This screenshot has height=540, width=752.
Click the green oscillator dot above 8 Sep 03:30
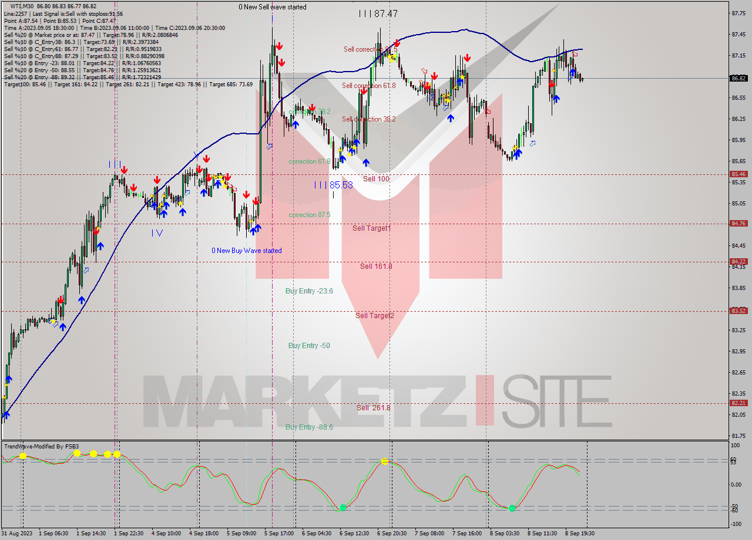point(512,508)
